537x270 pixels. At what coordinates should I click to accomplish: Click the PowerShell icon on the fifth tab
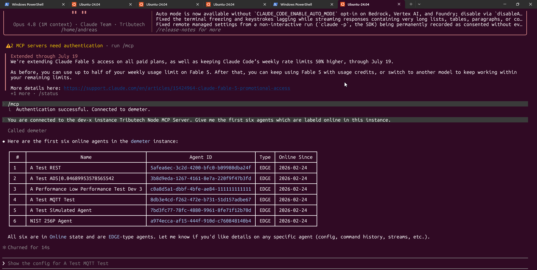point(275,4)
